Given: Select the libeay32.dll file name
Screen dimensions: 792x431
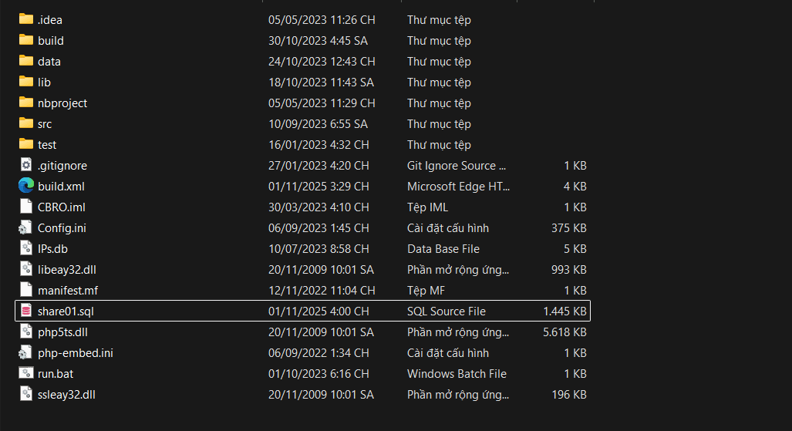Looking at the screenshot, I should click(x=66, y=269).
